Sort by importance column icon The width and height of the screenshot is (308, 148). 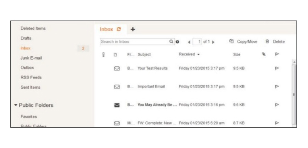click(x=104, y=54)
